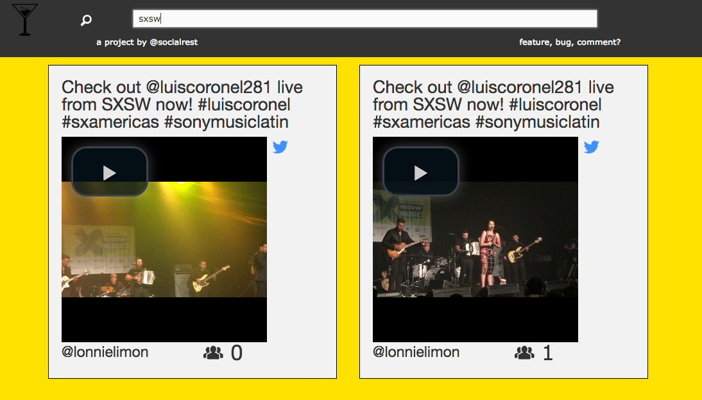
Task: Click the people icon beside count 1
Action: tap(524, 353)
